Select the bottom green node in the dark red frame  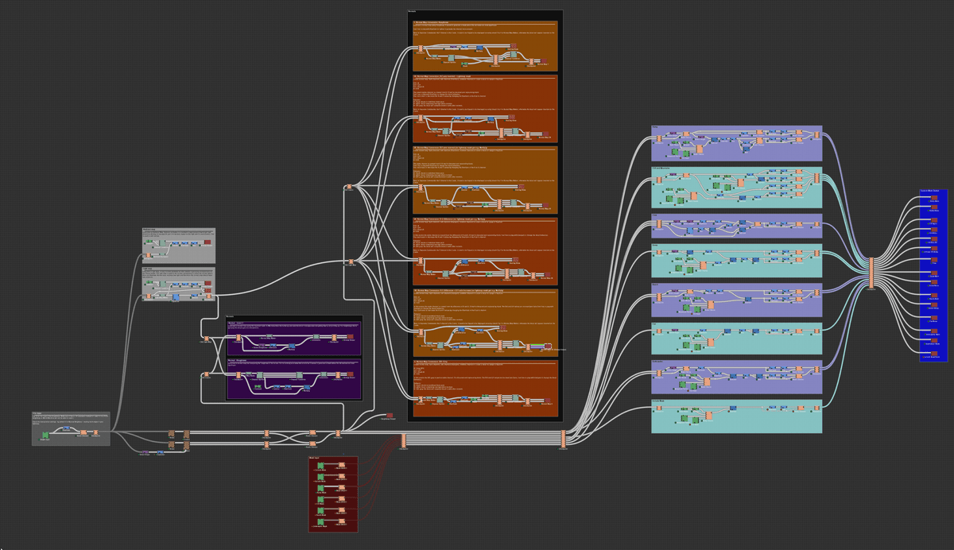click(321, 522)
